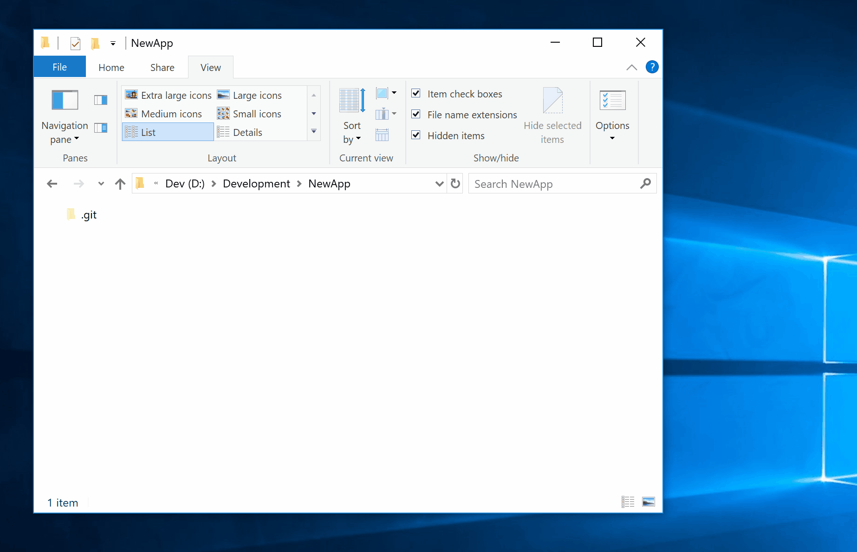
Task: Click the Properties quick access icon
Action: coord(75,44)
